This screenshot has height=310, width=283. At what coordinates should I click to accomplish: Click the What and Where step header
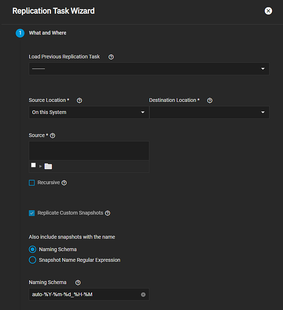tap(47, 33)
